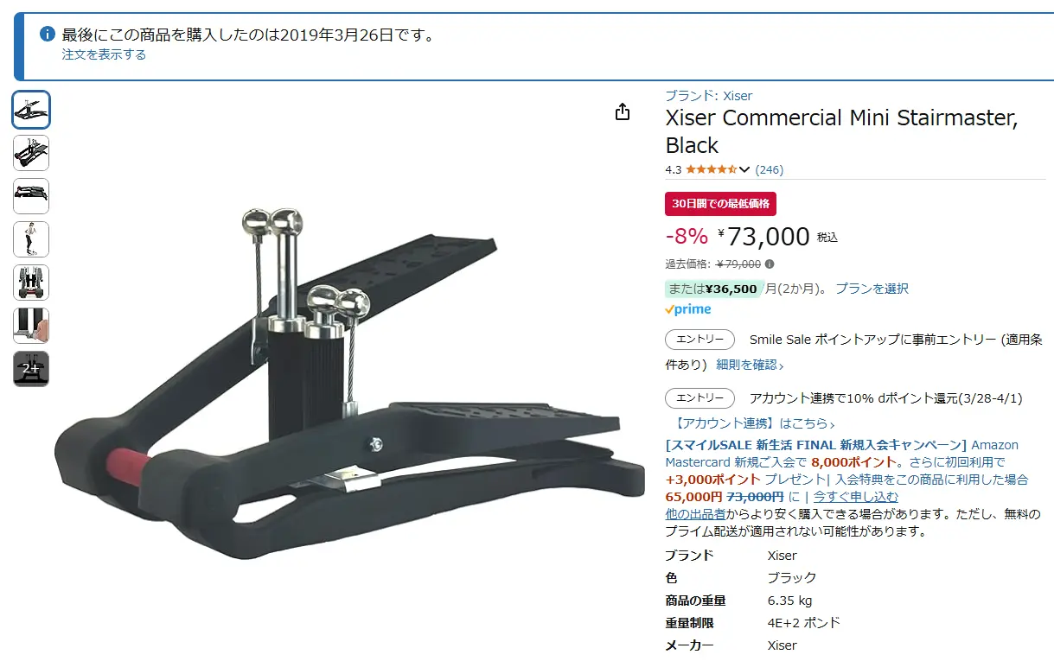1054x661 pixels.
Task: Click 他の出品者 other sellers link
Action: coord(695,513)
